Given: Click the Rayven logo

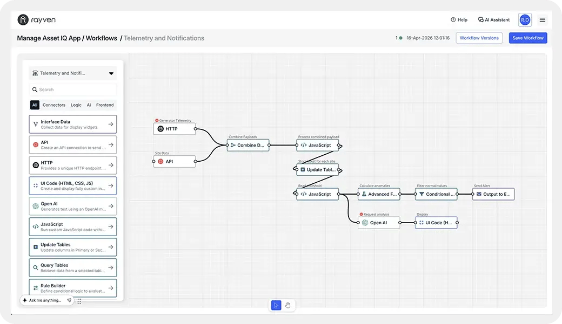Looking at the screenshot, I should (x=32, y=19).
